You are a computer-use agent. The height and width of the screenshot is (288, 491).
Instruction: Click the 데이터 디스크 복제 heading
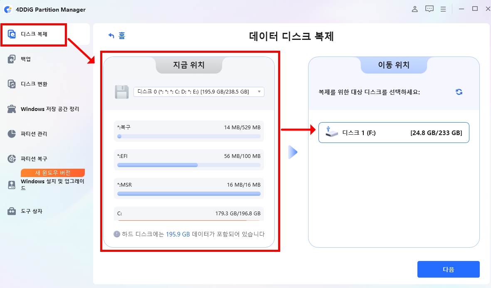click(x=291, y=36)
